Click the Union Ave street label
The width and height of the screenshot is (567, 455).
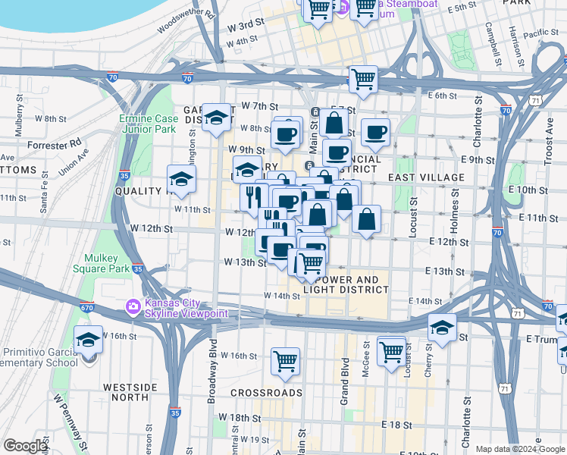coord(74,162)
